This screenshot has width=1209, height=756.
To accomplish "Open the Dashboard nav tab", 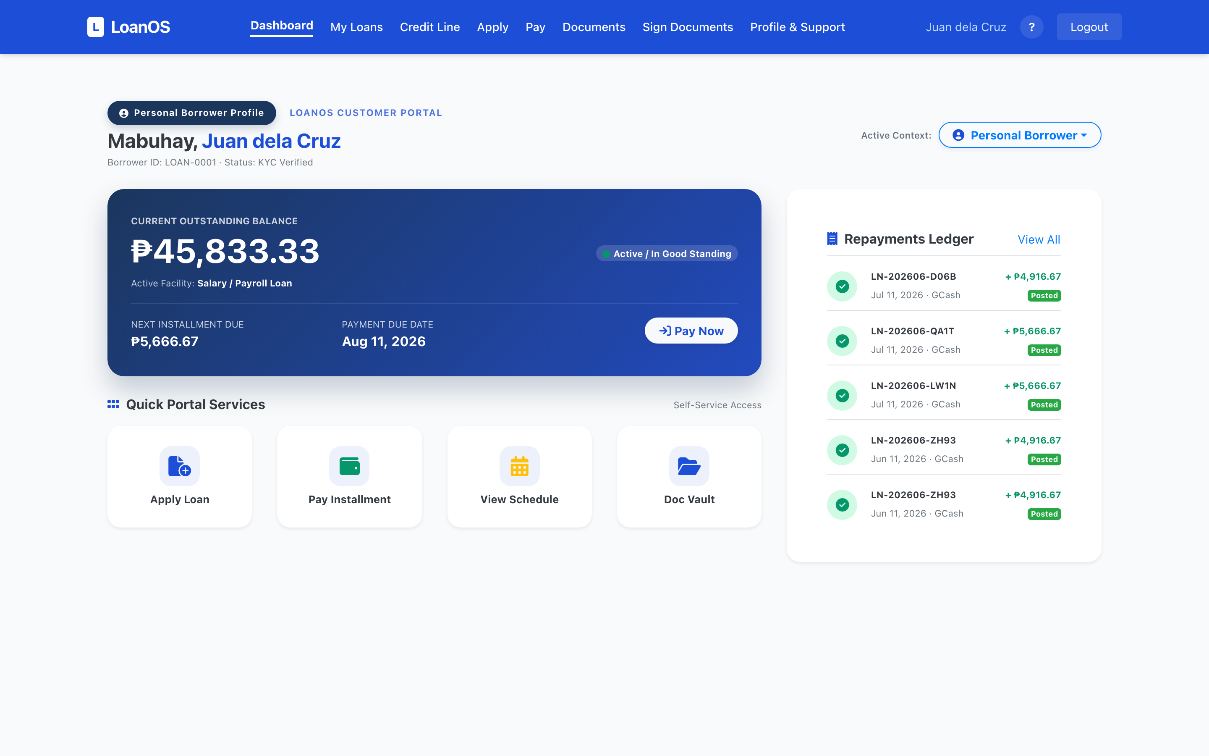I will click(x=282, y=26).
